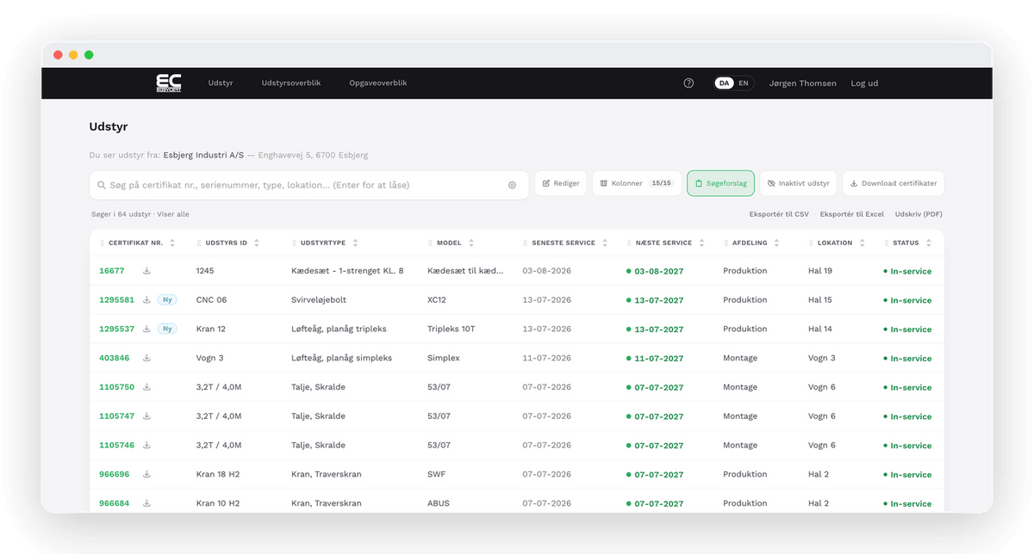This screenshot has height=554, width=1034.
Task: Click Eksportér til CSV link
Action: point(779,214)
